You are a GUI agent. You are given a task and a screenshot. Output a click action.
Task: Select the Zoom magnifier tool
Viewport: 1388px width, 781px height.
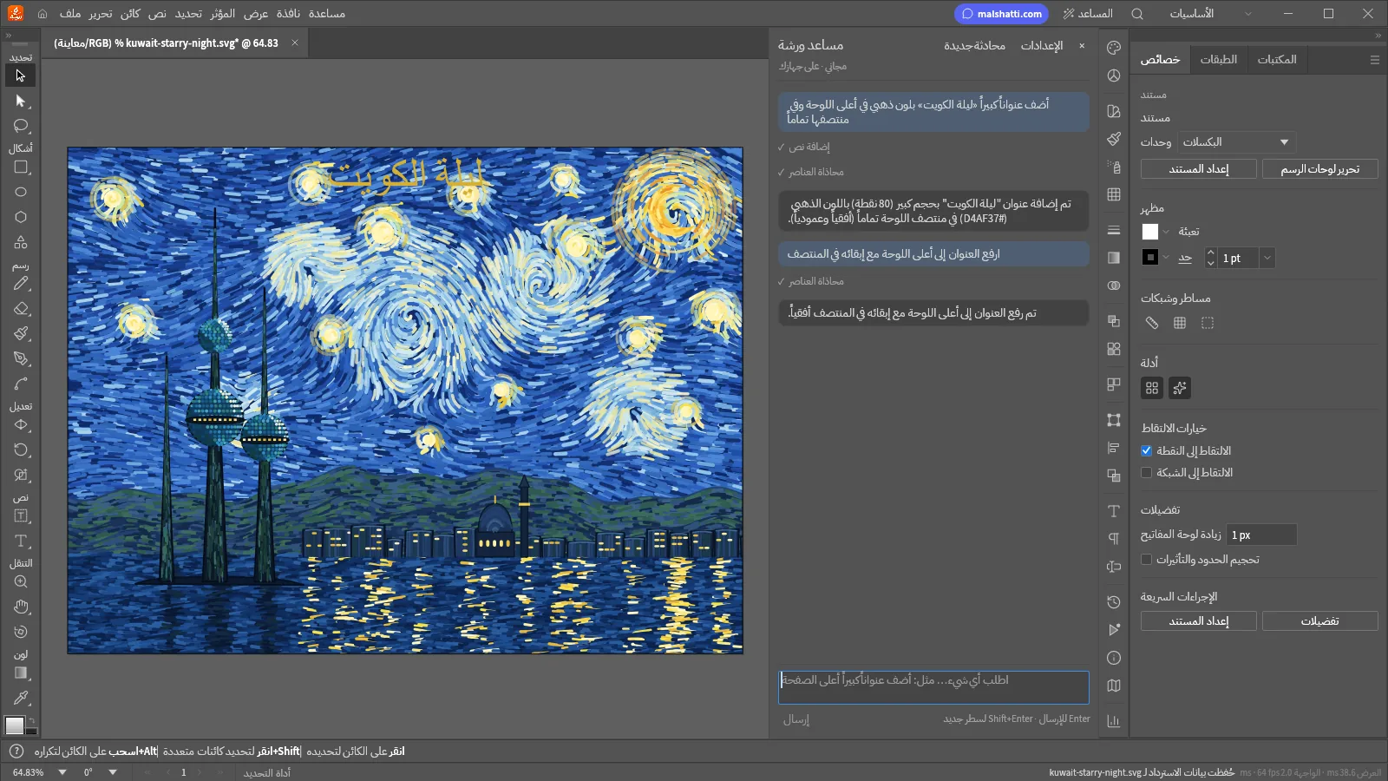pyautogui.click(x=21, y=582)
